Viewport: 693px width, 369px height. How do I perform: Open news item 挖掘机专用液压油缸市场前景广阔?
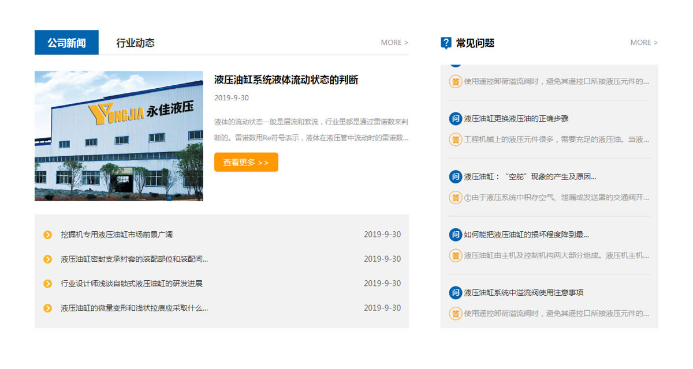tap(117, 235)
